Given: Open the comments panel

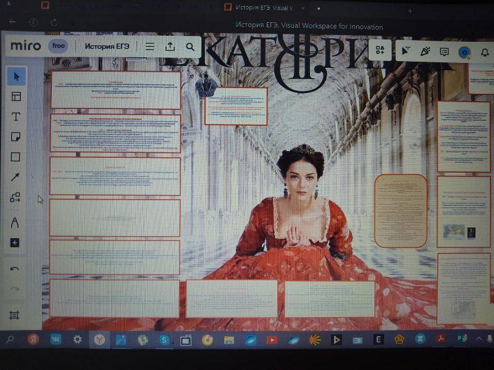Looking at the screenshot, I should (x=444, y=52).
